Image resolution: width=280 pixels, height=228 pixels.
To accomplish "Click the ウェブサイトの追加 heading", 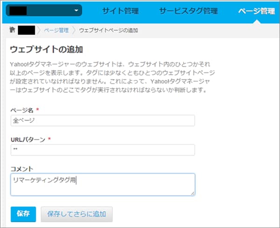I will click(x=46, y=49).
